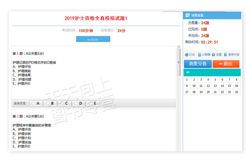Click question 1 option E、护理评价
The height and width of the screenshot is (168, 246).
click(22, 84)
